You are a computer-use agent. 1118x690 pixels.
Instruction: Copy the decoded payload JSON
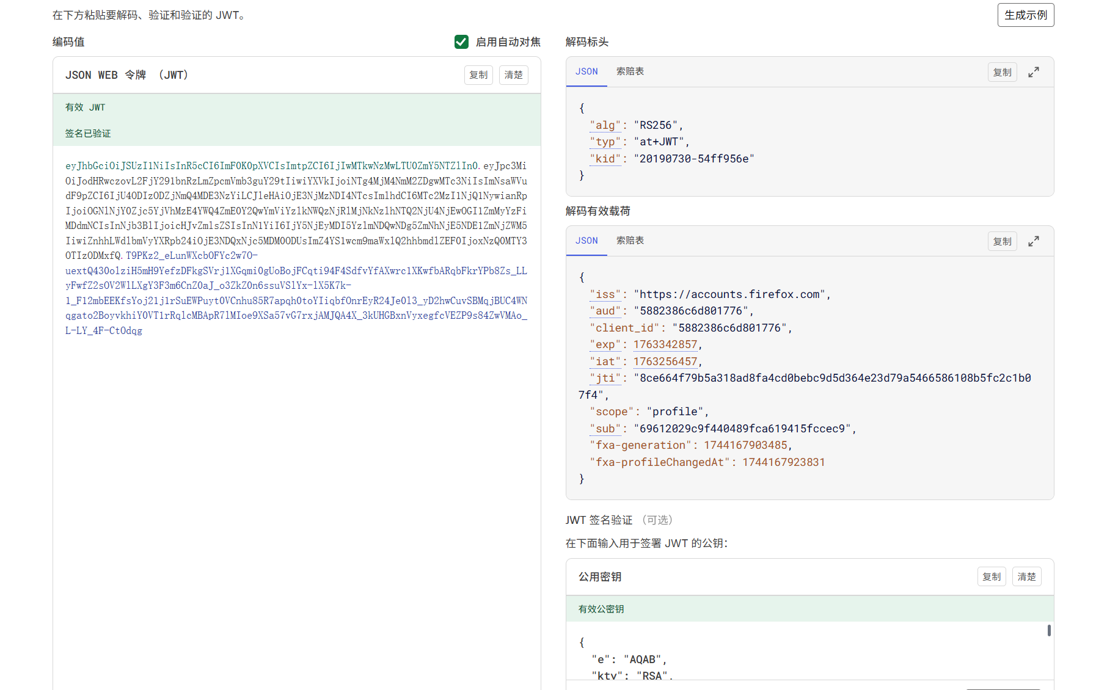pyautogui.click(x=1002, y=242)
